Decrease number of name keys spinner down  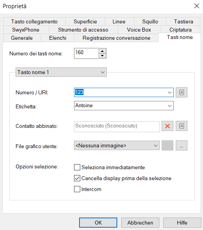coord(102,56)
